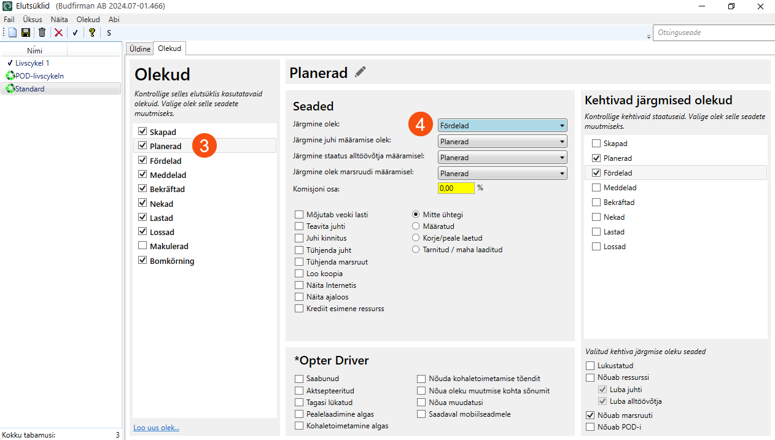
Task: Click the checkmark toolbar icon
Action: pyautogui.click(x=75, y=33)
